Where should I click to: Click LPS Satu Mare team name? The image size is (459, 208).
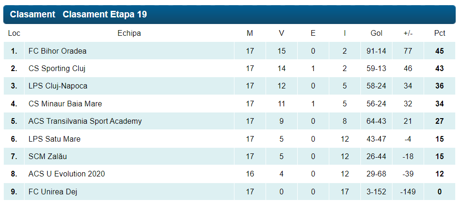coord(54,139)
